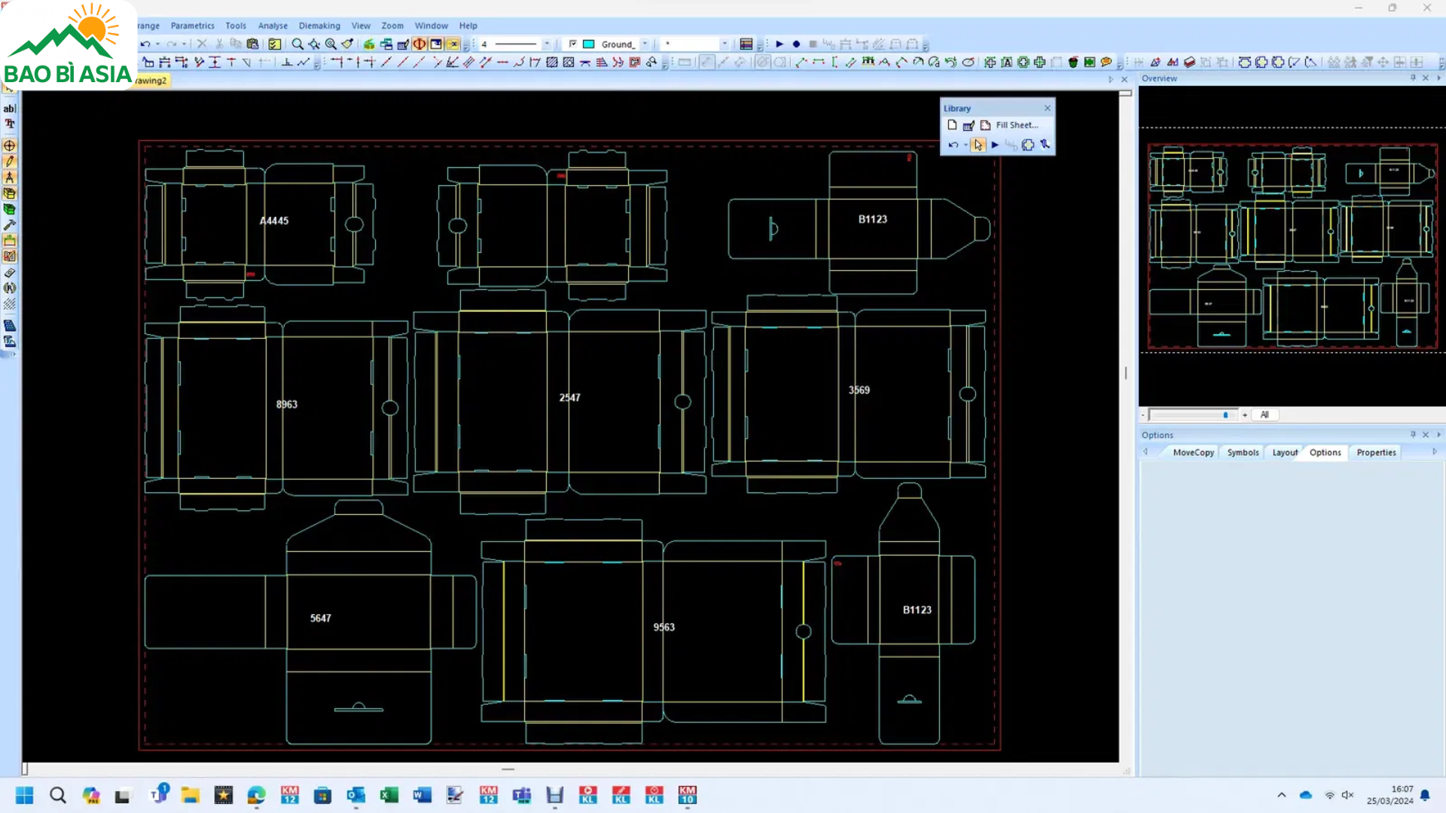Click the Fill Sheet... button
The image size is (1446, 813).
[1016, 126]
